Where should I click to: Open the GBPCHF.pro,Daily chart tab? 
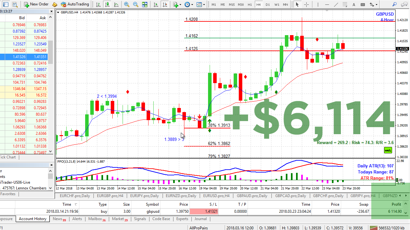point(328,196)
